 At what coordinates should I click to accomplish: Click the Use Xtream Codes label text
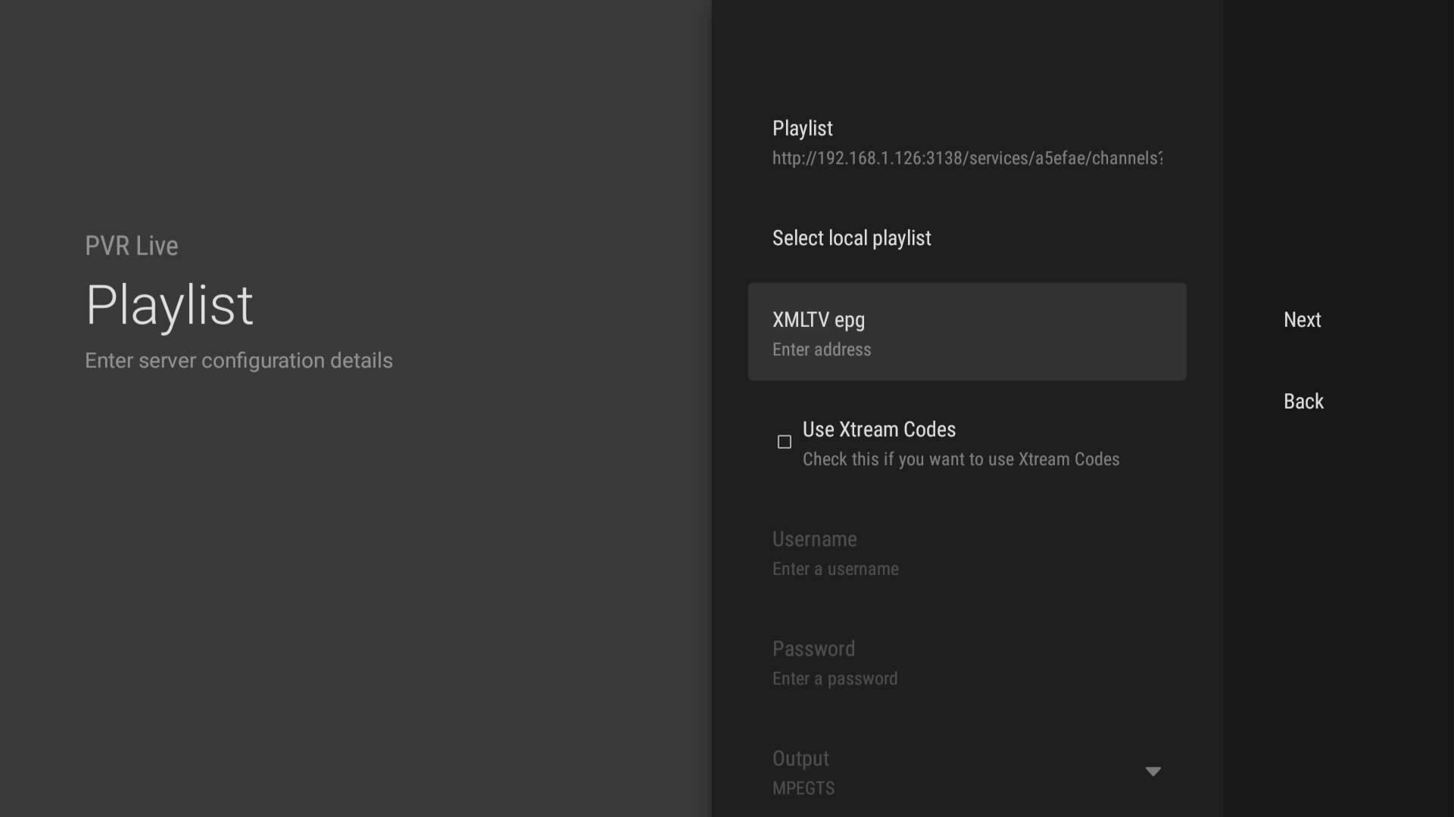pyautogui.click(x=878, y=430)
